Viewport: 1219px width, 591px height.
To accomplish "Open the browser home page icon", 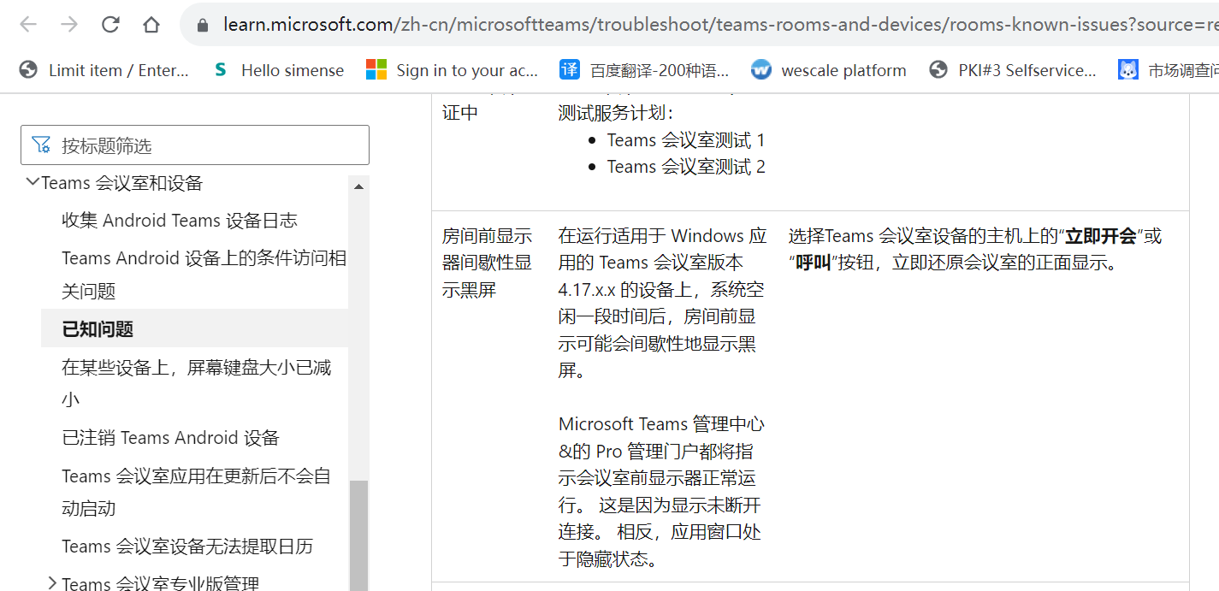I will coord(151,25).
